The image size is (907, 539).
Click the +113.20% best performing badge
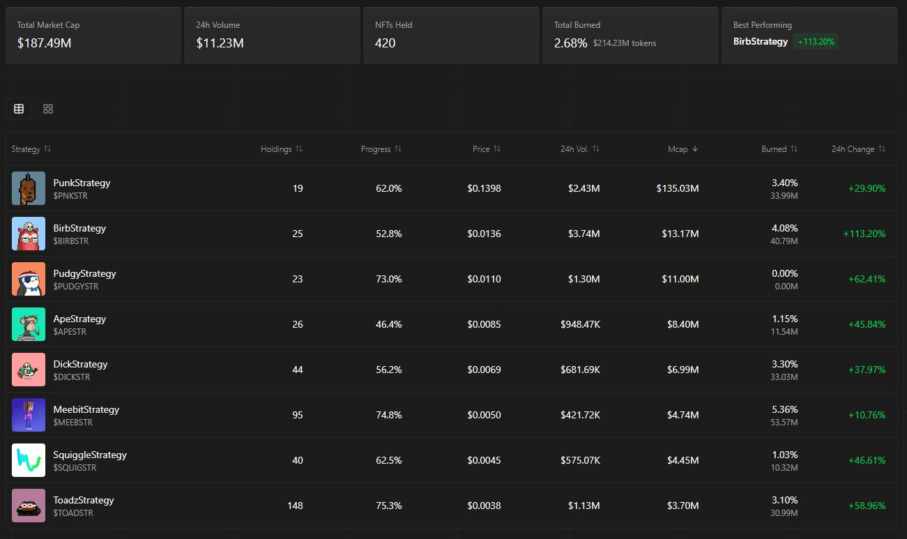[x=816, y=42]
